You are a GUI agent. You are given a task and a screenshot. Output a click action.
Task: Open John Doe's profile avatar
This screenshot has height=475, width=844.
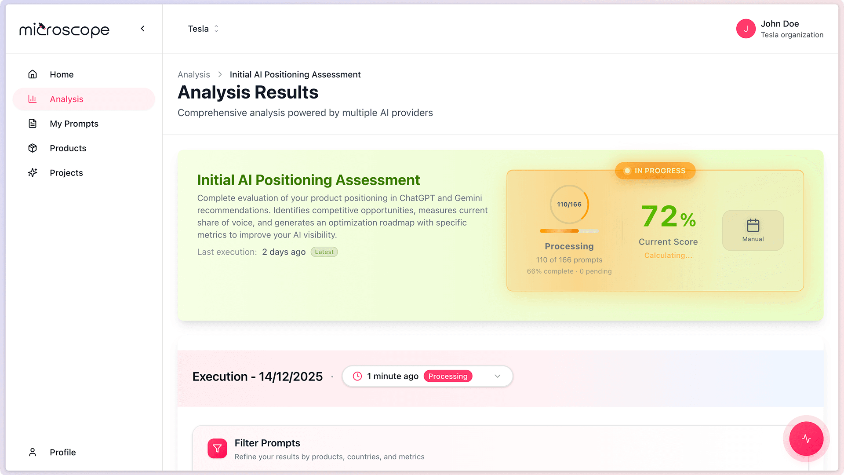pos(746,28)
